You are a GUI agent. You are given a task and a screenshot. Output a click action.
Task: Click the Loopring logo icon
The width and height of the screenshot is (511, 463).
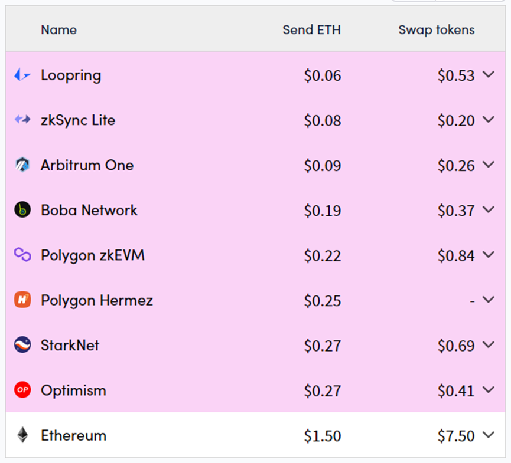pyautogui.click(x=22, y=75)
